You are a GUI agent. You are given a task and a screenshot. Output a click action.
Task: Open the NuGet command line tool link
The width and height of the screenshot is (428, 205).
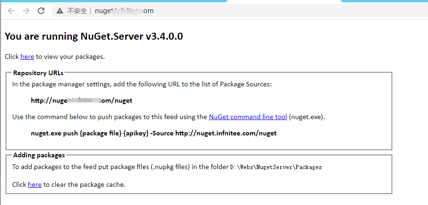(248, 117)
